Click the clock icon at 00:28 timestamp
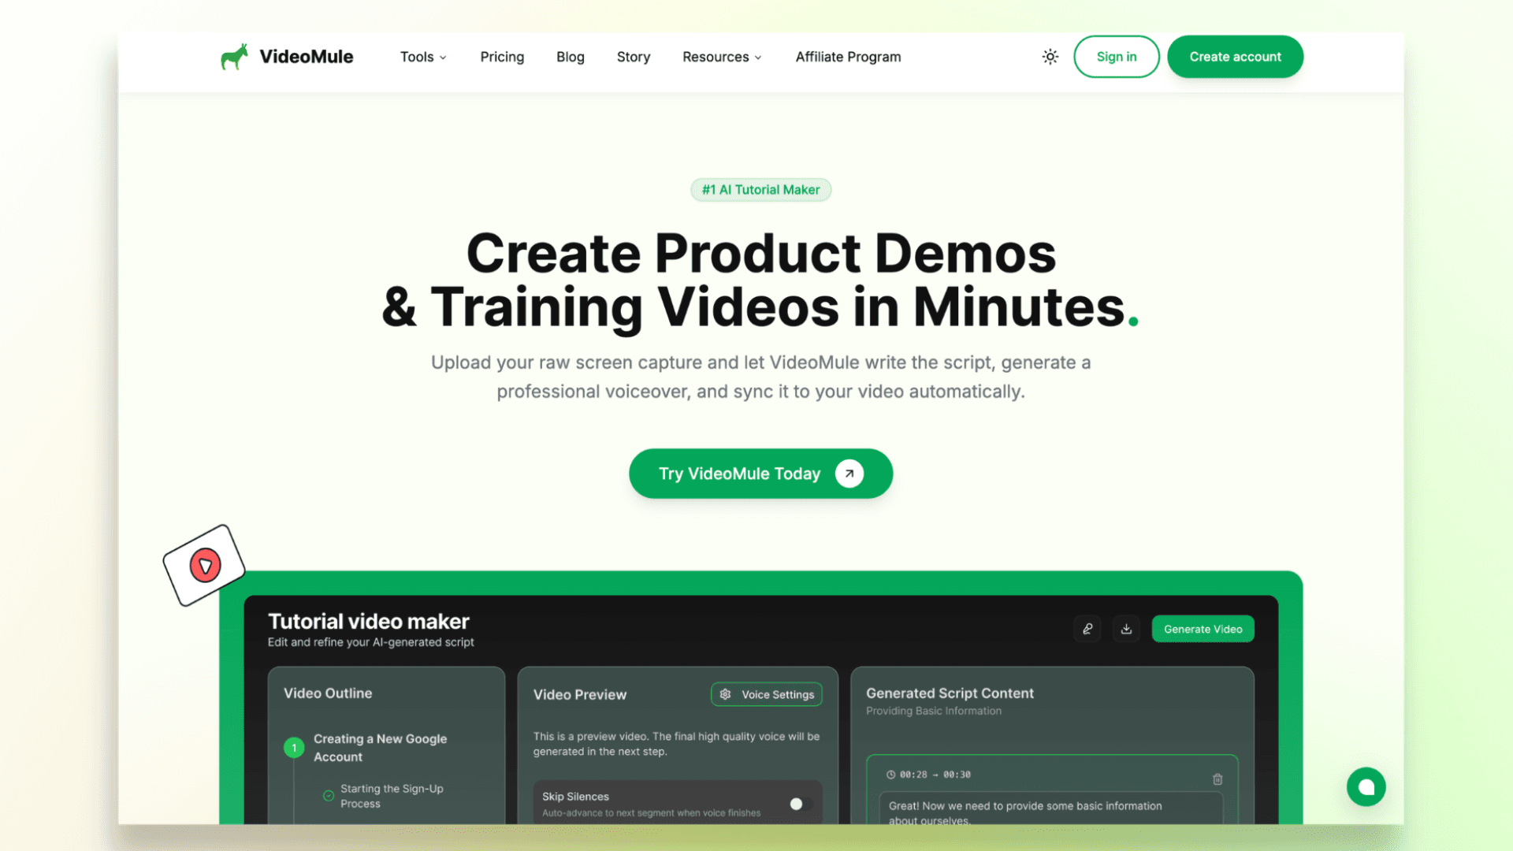 pos(890,775)
